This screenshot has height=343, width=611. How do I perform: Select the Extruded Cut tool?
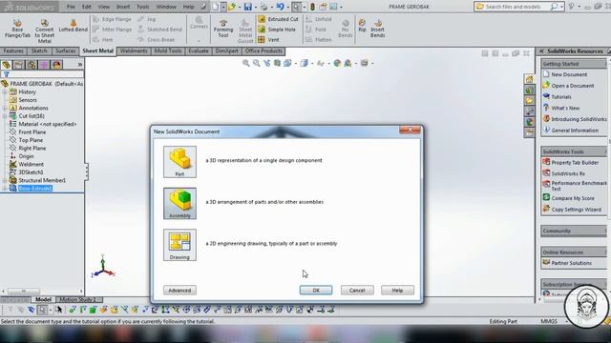278,19
